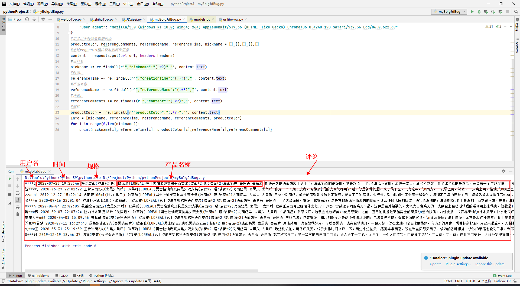This screenshot has height=286, width=520.
Task: Change the 4 spaces (4 个空格) indent setting
Action: pos(485,281)
